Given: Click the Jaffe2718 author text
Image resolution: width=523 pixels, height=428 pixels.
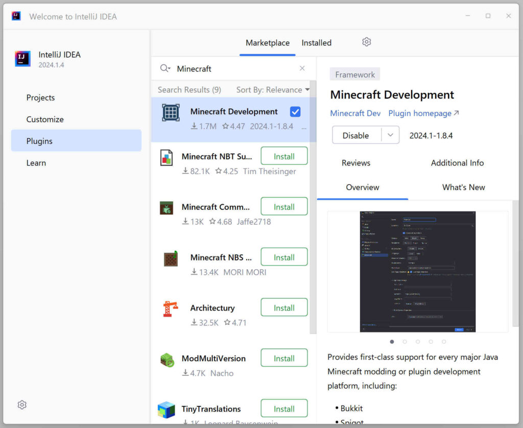Looking at the screenshot, I should 254,222.
